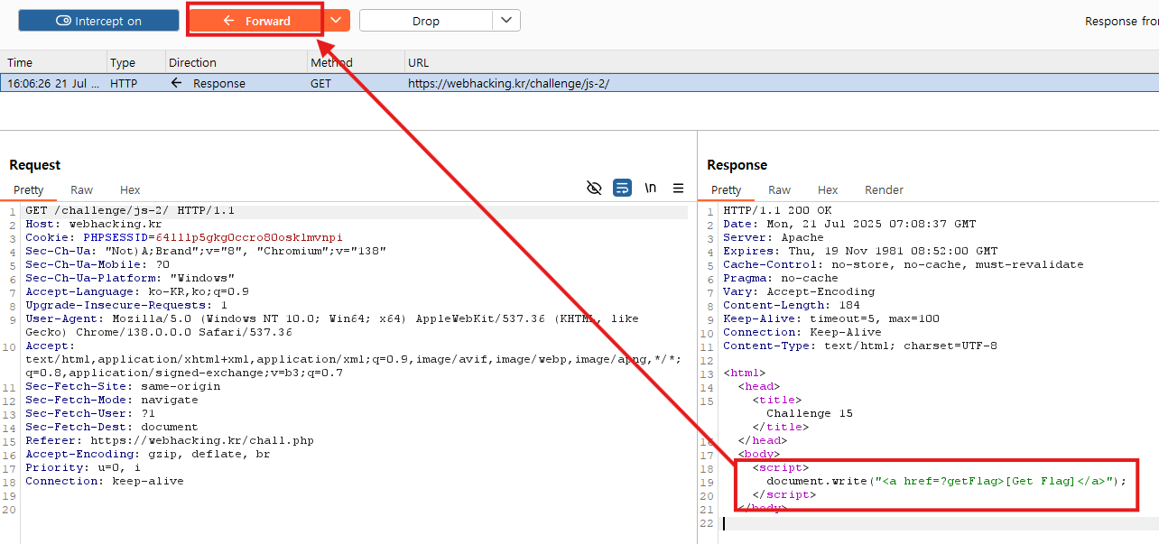1159x544 pixels.
Task: Click the Content-Length: 184 line
Action: 792,305
